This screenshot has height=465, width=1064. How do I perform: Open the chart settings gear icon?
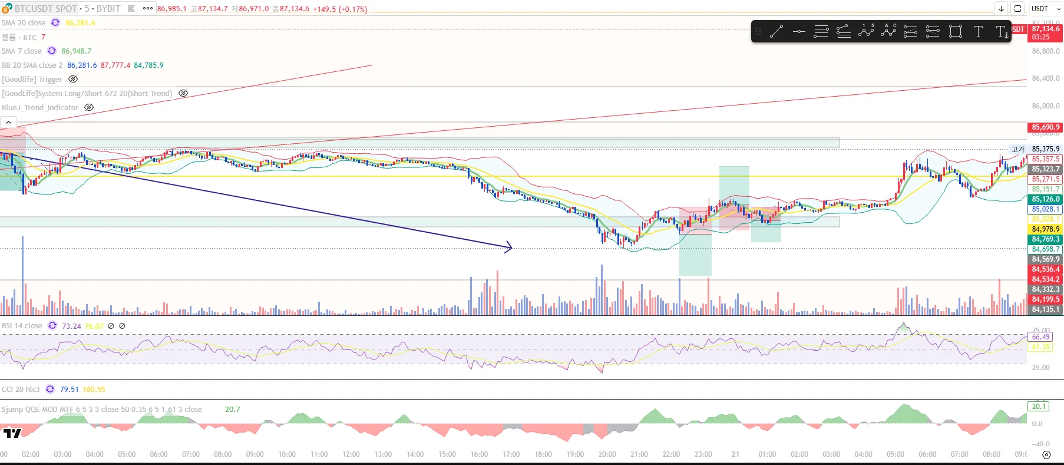(1046, 454)
